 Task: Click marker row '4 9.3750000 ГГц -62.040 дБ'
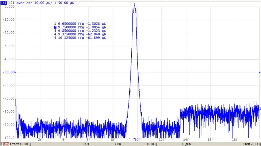80,34
